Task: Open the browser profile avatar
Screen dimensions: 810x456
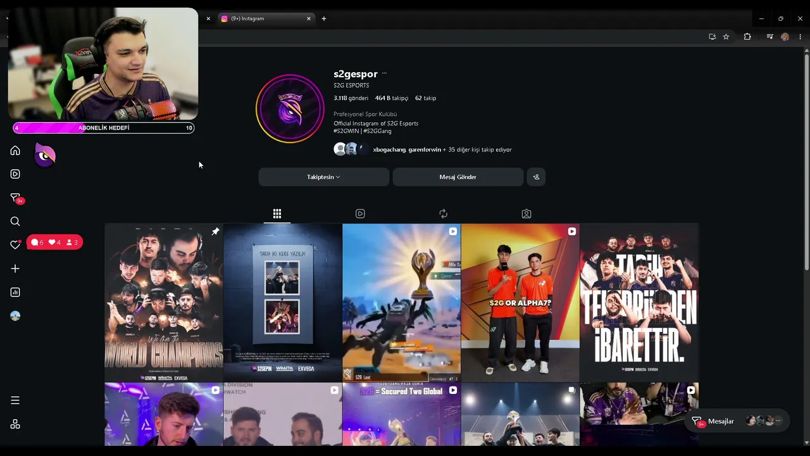Action: (x=785, y=37)
